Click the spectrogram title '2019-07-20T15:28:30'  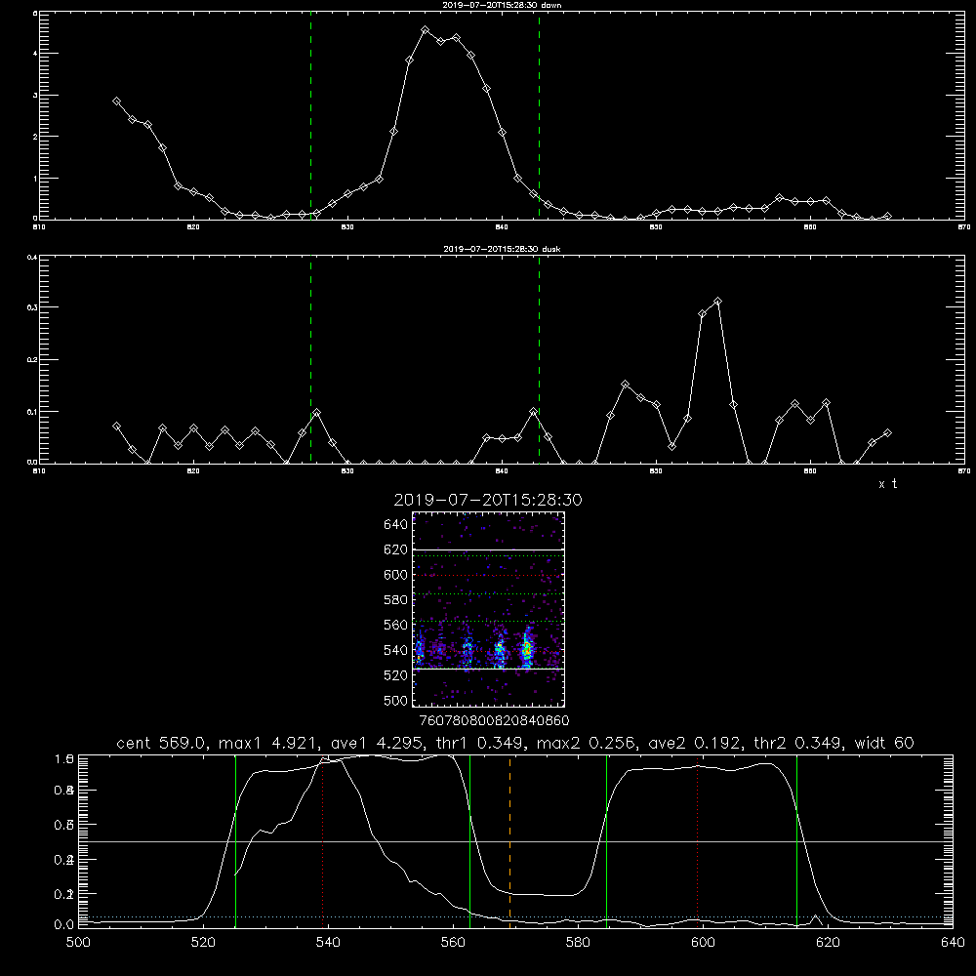[488, 500]
